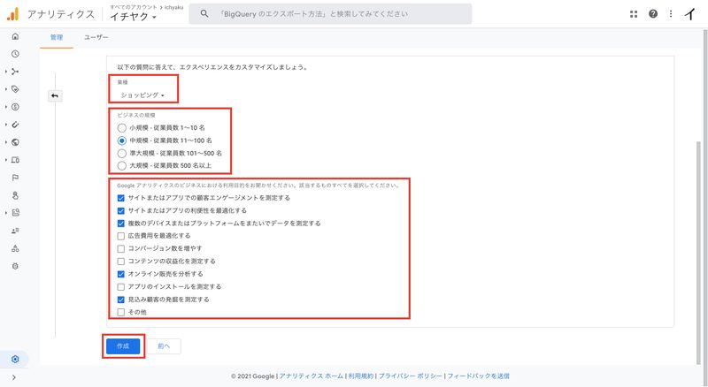Click the search magnifier icon

pyautogui.click(x=204, y=14)
